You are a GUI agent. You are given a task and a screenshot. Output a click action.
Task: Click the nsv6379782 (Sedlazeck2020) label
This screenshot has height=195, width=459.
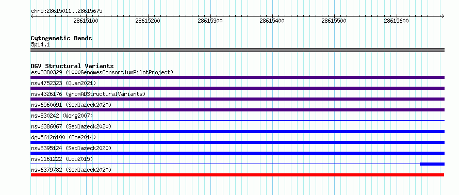71,170
